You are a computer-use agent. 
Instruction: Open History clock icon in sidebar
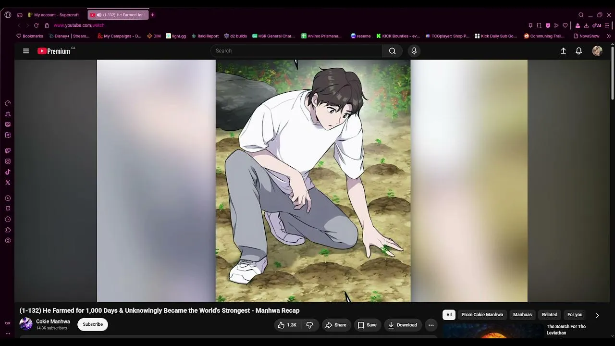(x=8, y=219)
